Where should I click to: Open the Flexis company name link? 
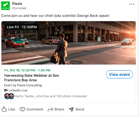tap(17, 4)
